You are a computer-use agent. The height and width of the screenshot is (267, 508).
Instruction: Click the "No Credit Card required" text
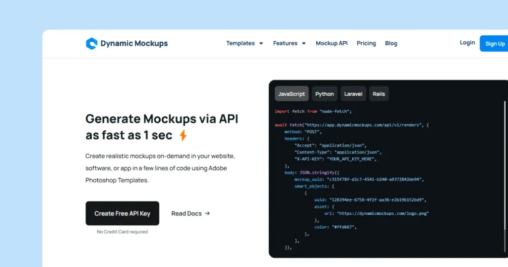(x=122, y=232)
